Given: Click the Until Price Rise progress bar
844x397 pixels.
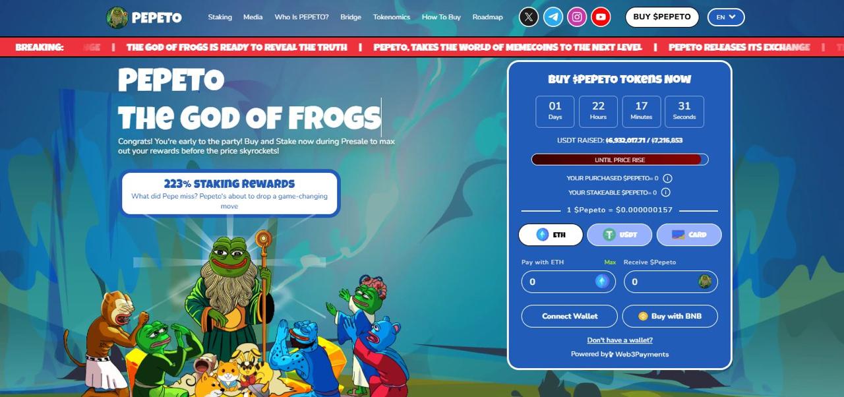Looking at the screenshot, I should [620, 160].
